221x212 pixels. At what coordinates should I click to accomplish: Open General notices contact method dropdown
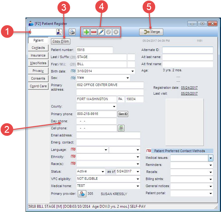[211, 186]
